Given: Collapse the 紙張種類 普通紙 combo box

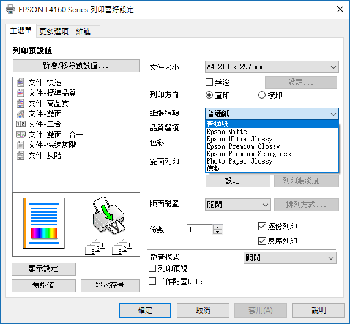Looking at the screenshot, I should click(x=272, y=114).
